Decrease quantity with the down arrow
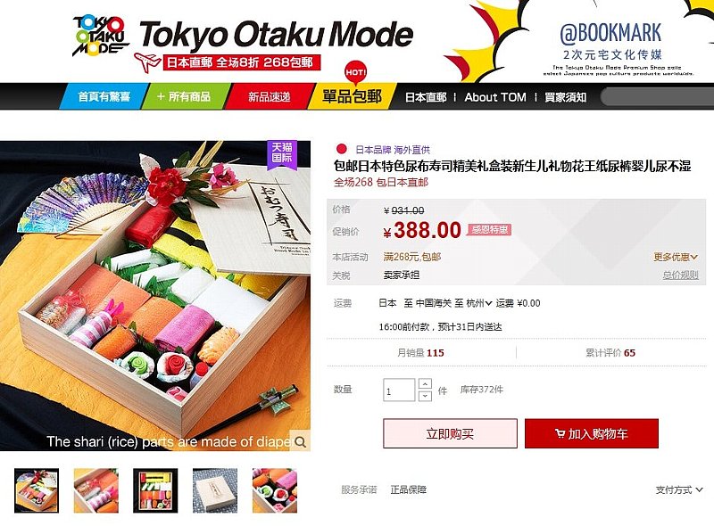This screenshot has width=714, height=526. (x=425, y=396)
